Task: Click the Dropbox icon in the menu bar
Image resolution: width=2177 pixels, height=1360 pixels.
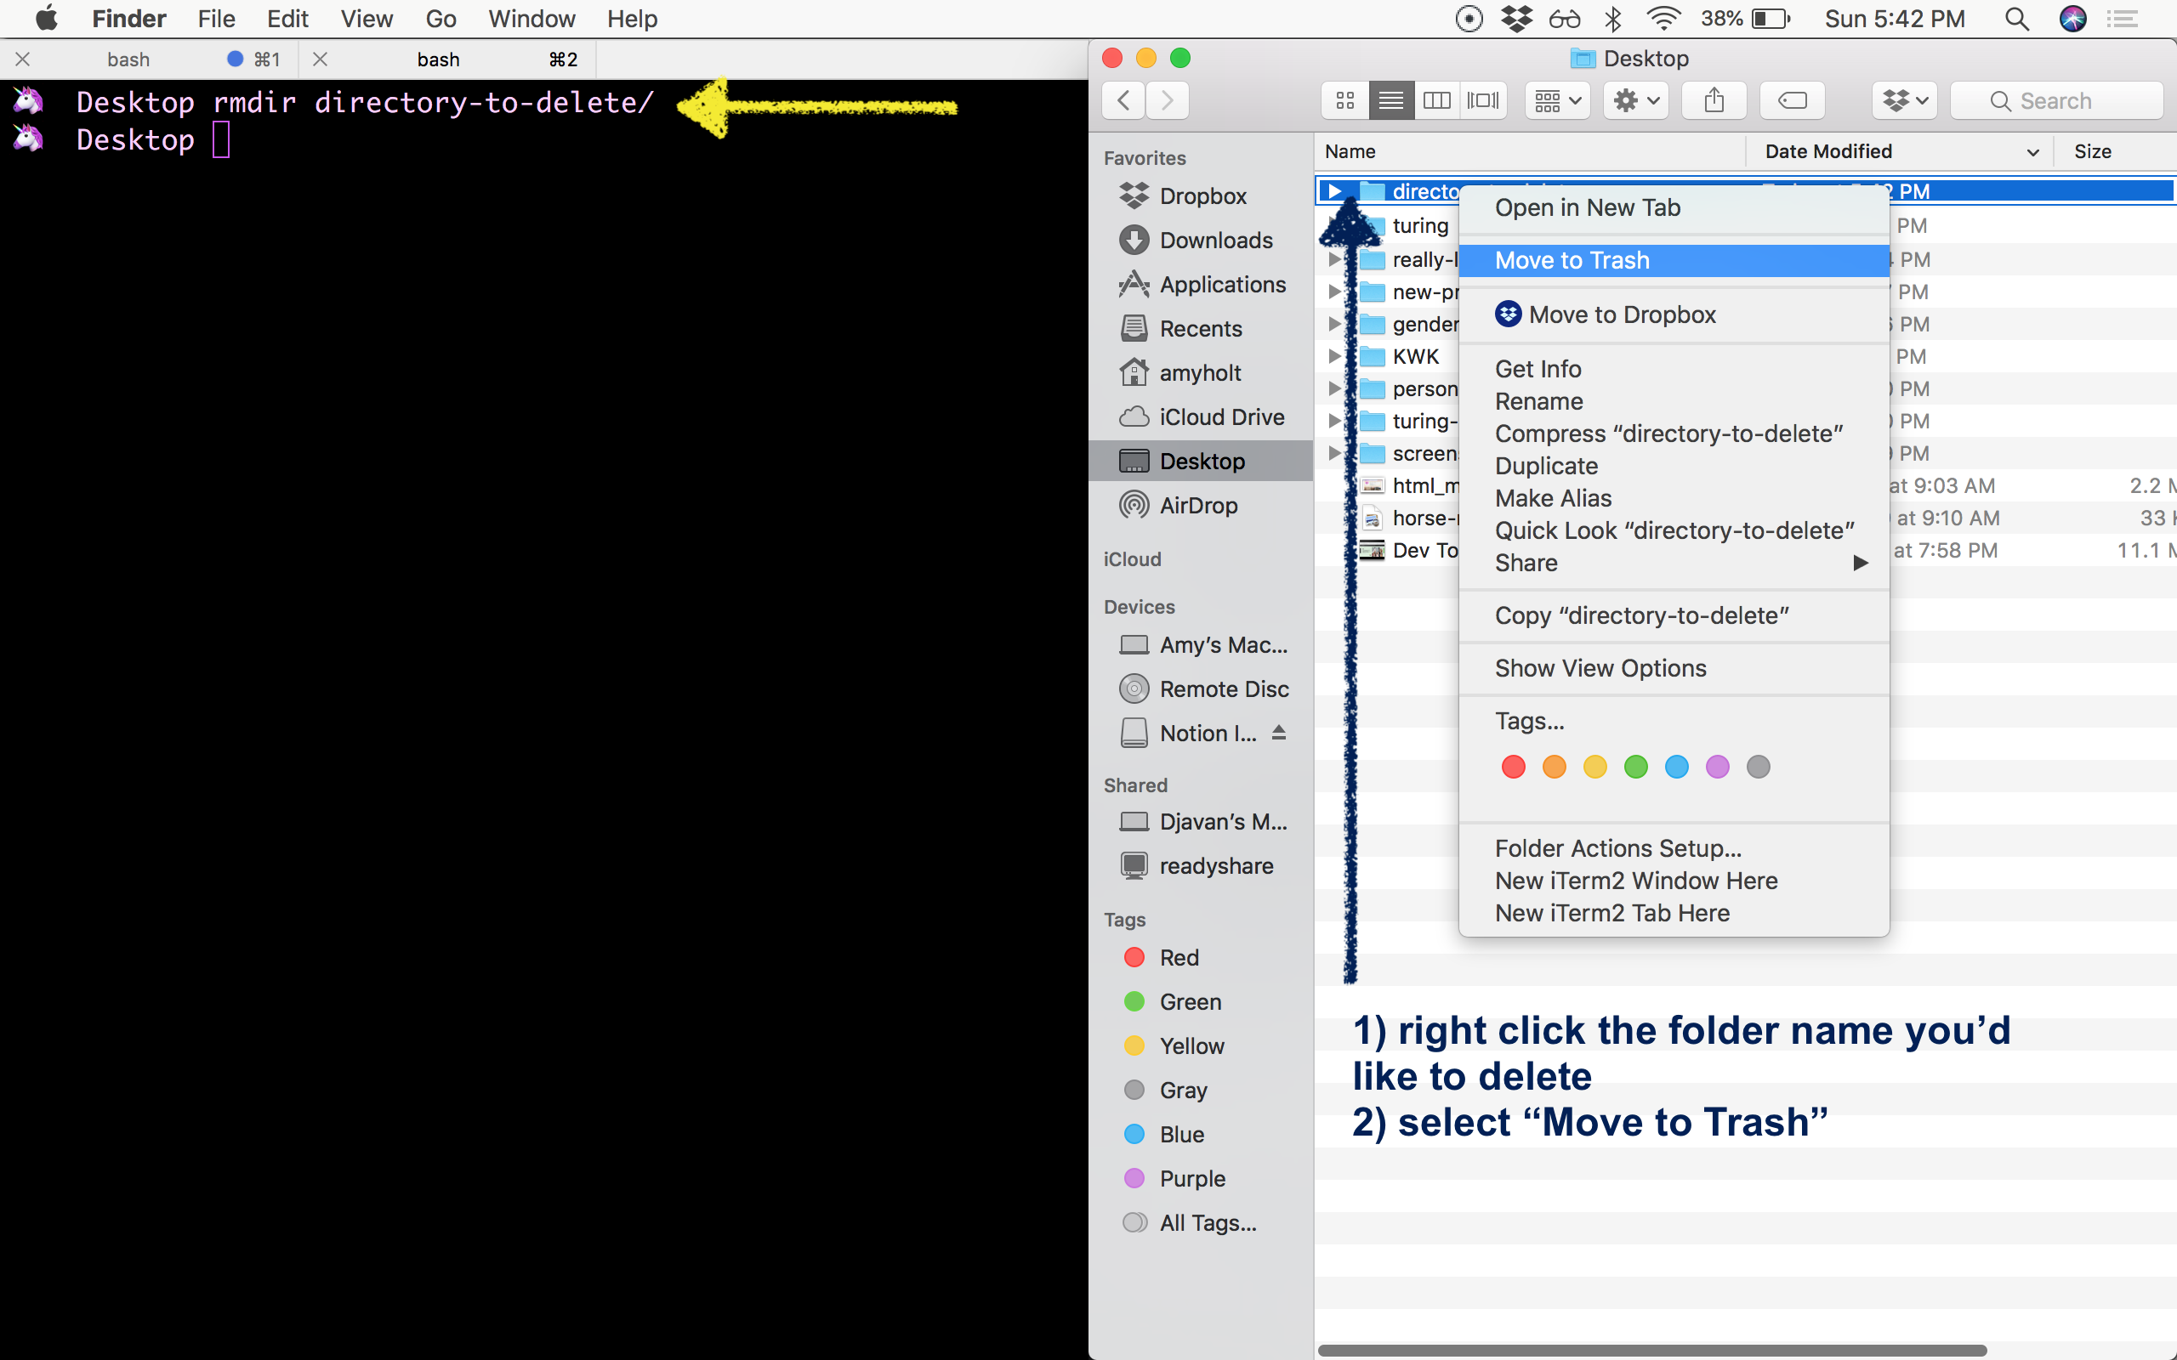Action: pos(1518,18)
